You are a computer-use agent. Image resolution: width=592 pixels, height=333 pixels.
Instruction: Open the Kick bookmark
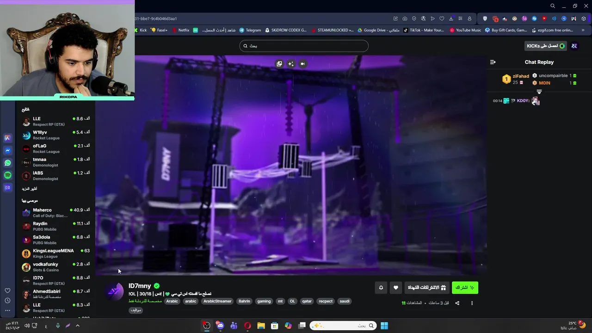[x=141, y=30]
